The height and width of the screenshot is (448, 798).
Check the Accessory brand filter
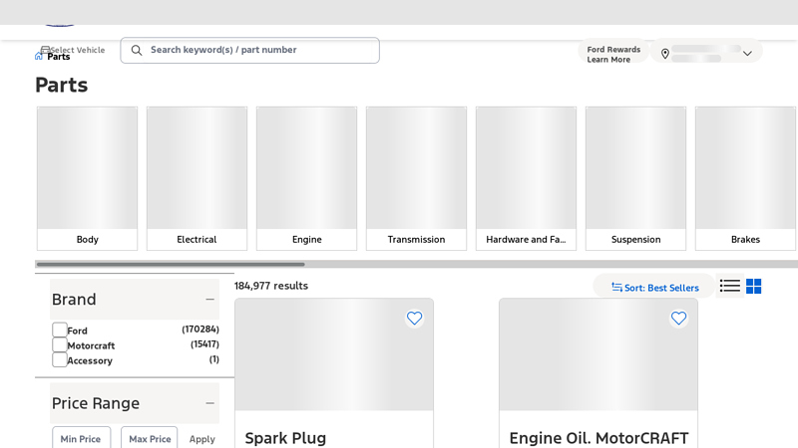(x=60, y=359)
